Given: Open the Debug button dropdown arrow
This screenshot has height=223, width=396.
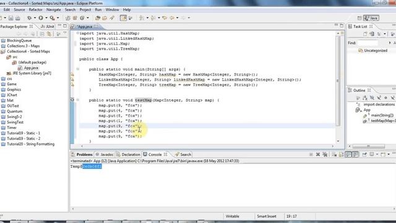Looking at the screenshot, I should click(35, 18).
